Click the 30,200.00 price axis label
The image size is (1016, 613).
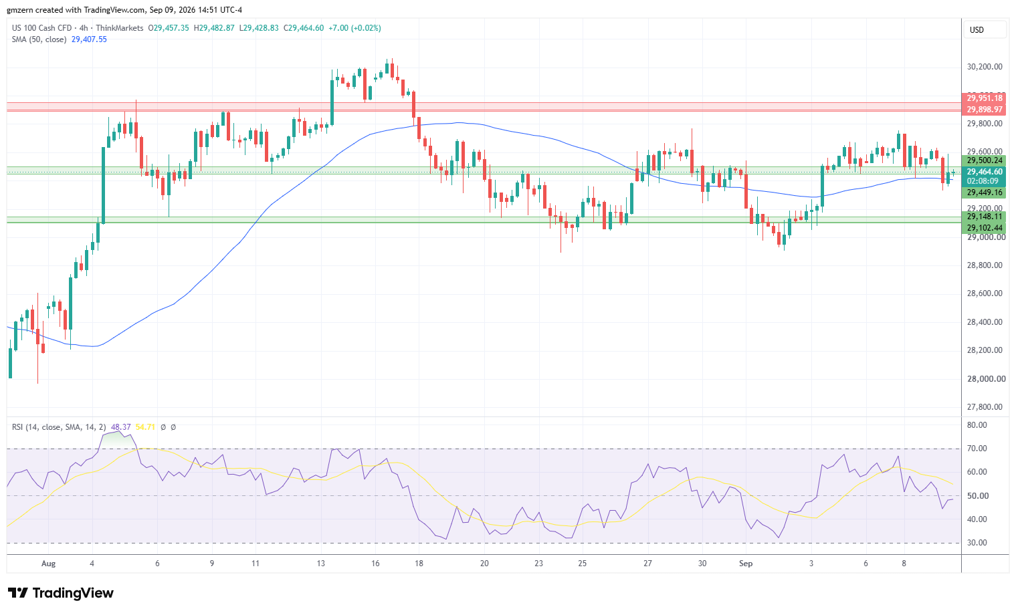click(985, 67)
